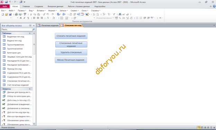Screen dimensions: 216x130
Task: Open the Сервис menu
Action: pyautogui.click(x=74, y=11)
